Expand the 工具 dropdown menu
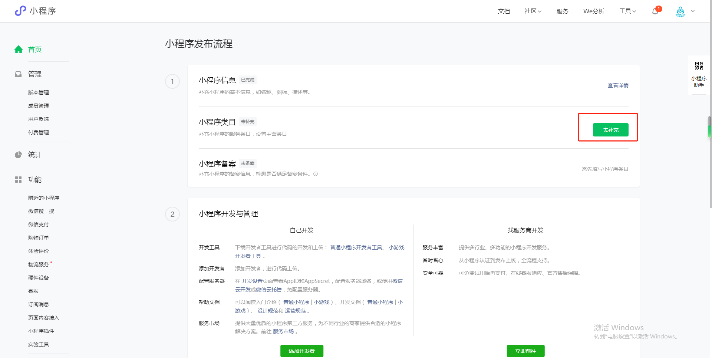This screenshot has width=712, height=358. [x=627, y=11]
